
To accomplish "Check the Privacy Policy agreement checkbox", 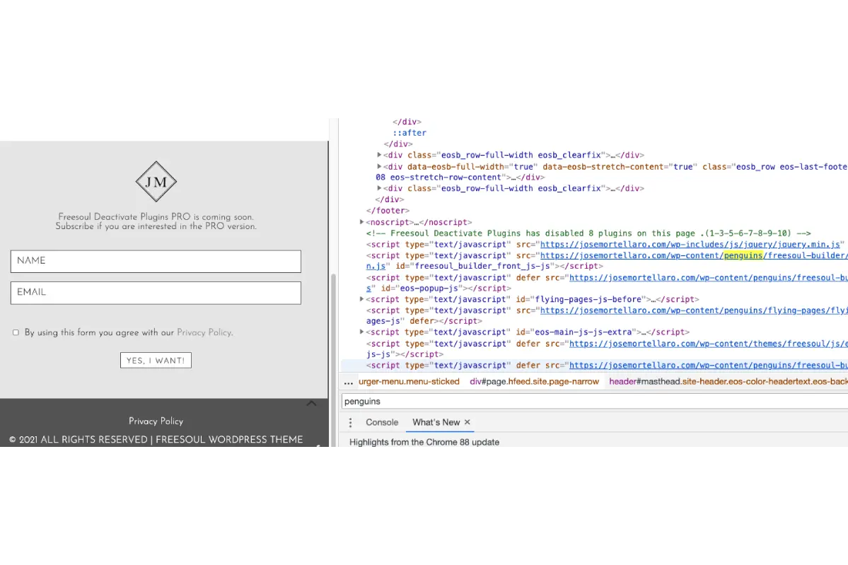I will point(16,332).
